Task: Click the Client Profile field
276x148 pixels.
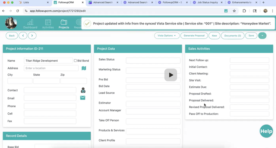Action: 153,142
